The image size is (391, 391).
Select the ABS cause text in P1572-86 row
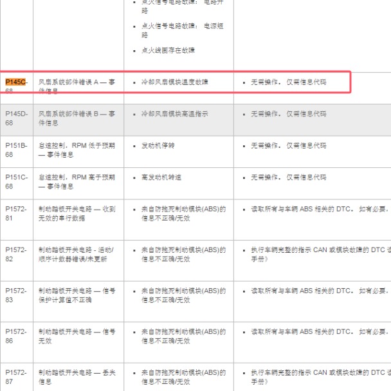click(183, 336)
